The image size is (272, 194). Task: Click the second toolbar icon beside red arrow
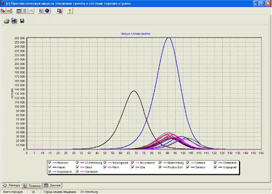9,11
